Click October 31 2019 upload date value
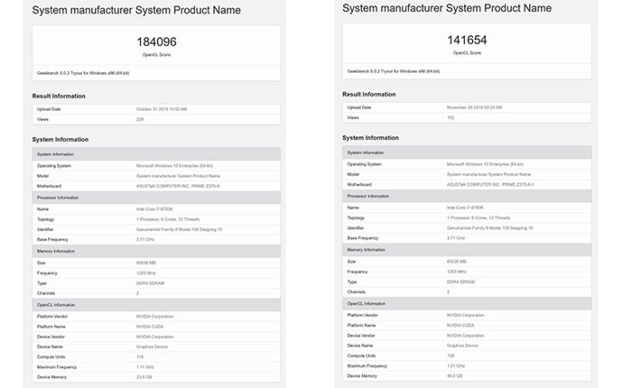632x388 pixels. coord(161,109)
